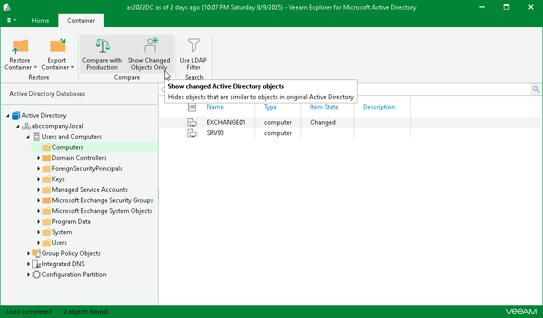This screenshot has height=318, width=543.
Task: Click the search magnifier icon
Action: tap(536, 90)
